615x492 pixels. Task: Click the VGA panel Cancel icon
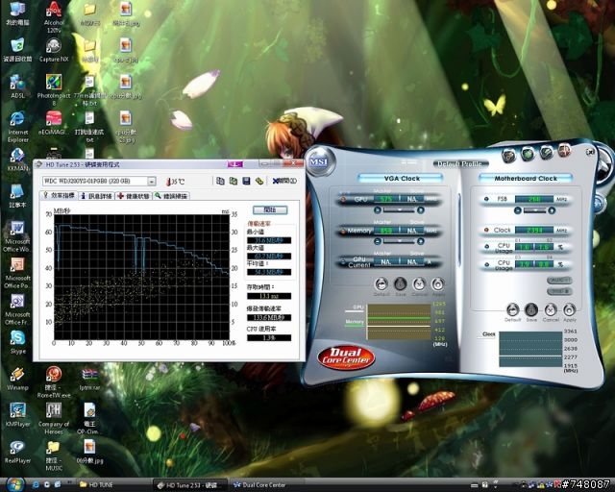419,284
